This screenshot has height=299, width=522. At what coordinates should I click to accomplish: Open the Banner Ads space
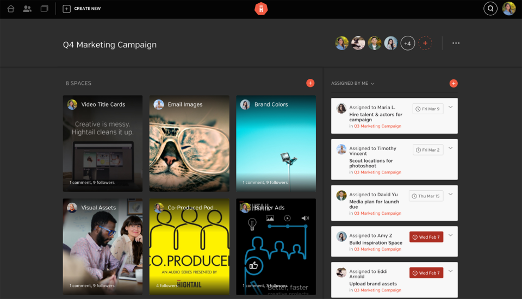point(276,247)
